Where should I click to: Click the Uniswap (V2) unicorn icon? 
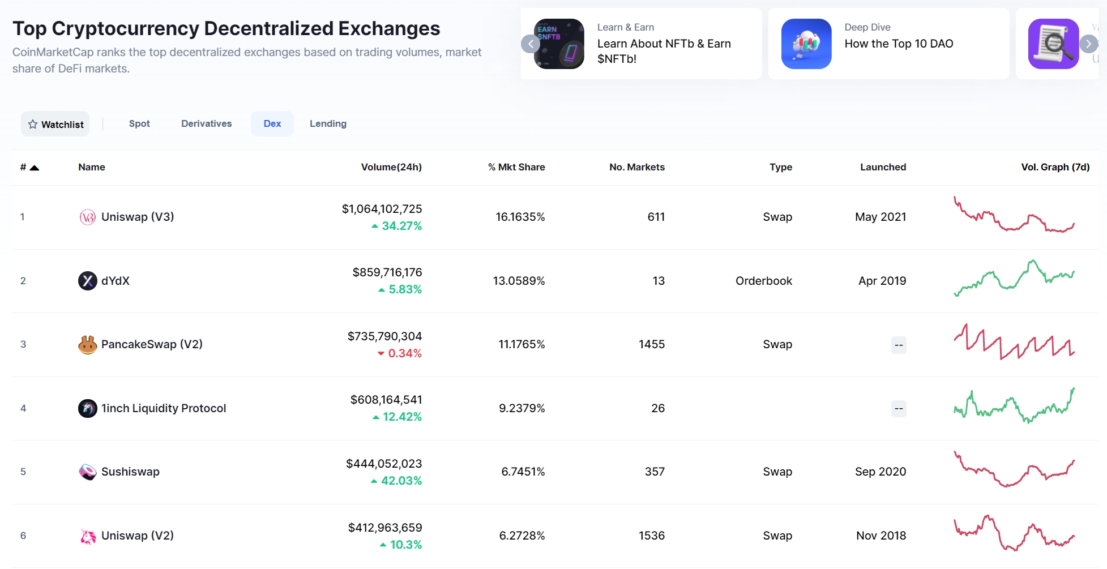[87, 536]
